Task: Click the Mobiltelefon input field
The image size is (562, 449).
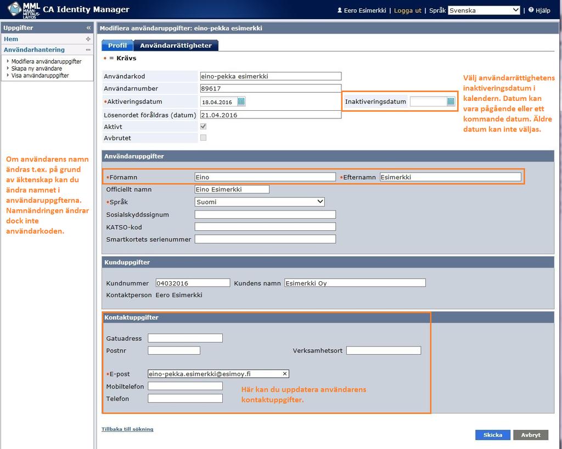Action: point(186,387)
